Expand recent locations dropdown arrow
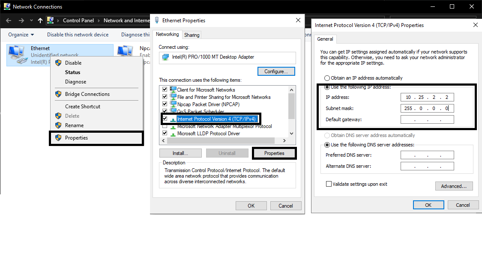Image resolution: width=482 pixels, height=256 pixels. coord(31,21)
